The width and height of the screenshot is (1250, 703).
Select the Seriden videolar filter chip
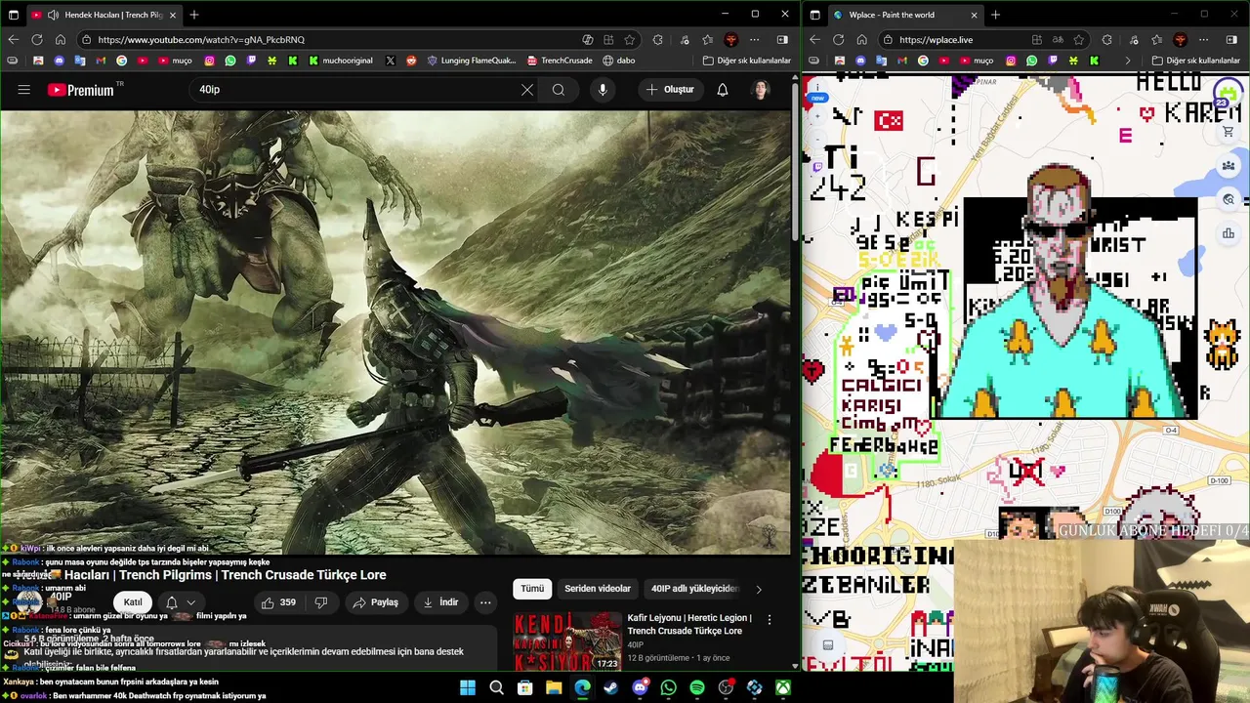598,589
